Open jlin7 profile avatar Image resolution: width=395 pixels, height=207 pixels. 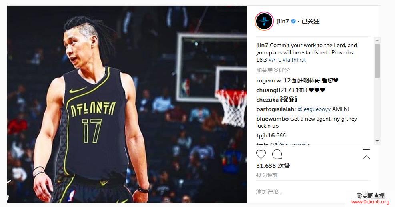(264, 21)
